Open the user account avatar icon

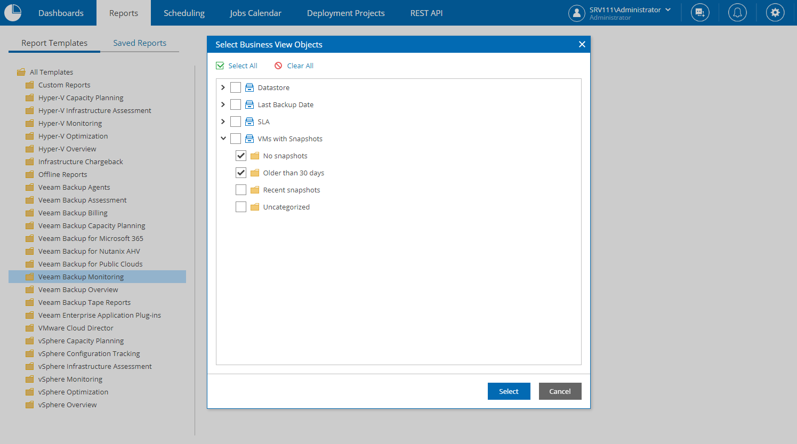pos(577,13)
